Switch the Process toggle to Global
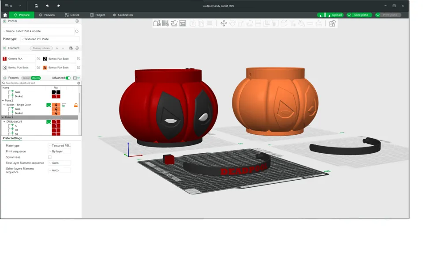Image resolution: width=441 pixels, height=276 pixels. [26, 78]
